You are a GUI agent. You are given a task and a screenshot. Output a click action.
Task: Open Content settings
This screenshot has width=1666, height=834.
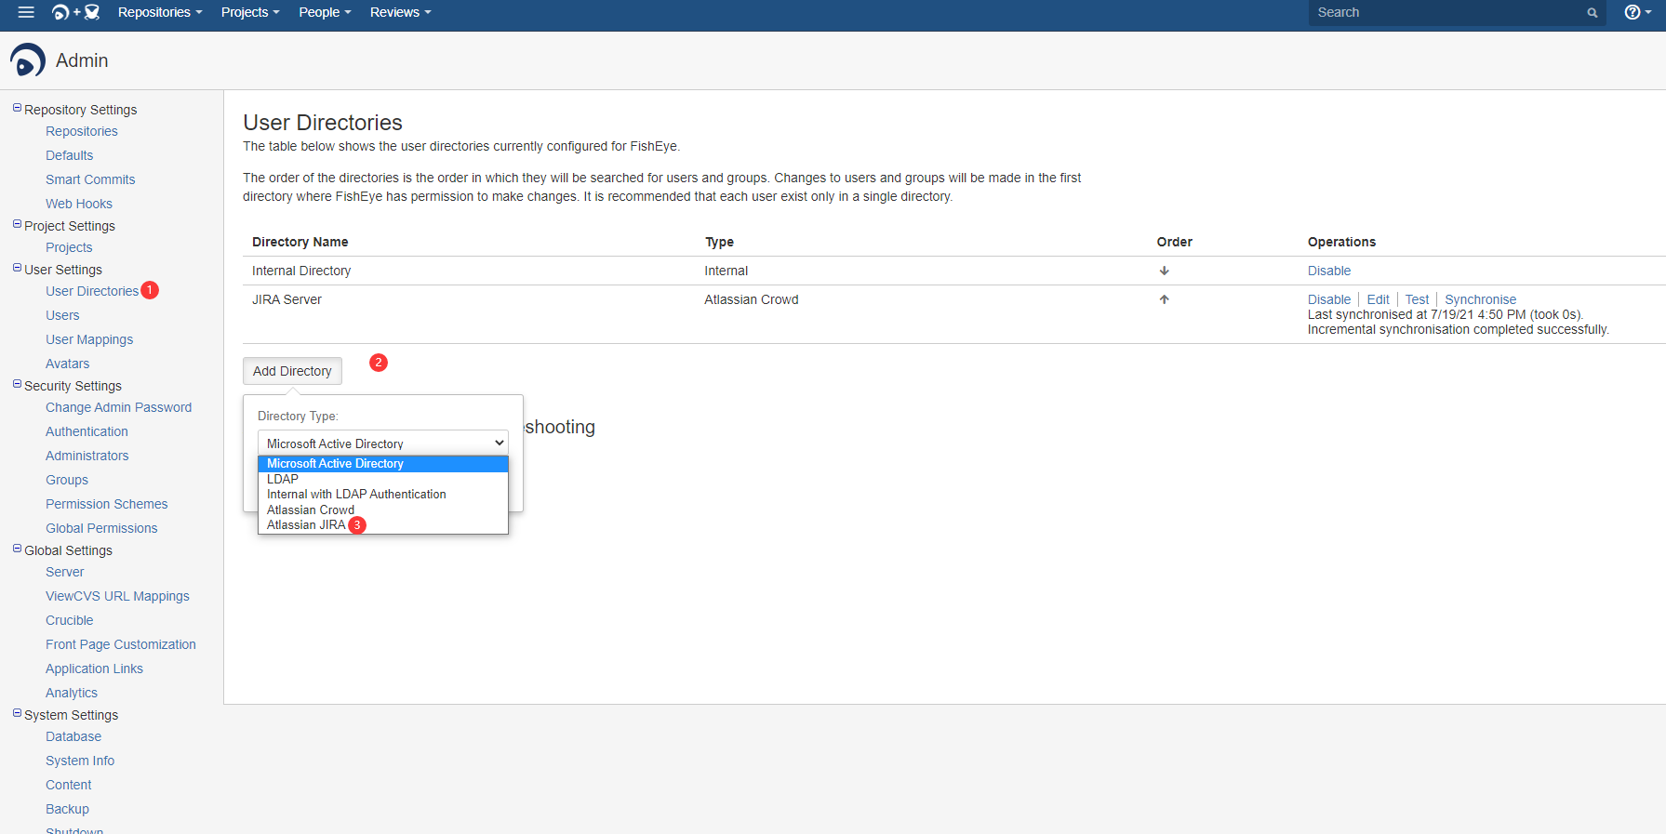(69, 785)
